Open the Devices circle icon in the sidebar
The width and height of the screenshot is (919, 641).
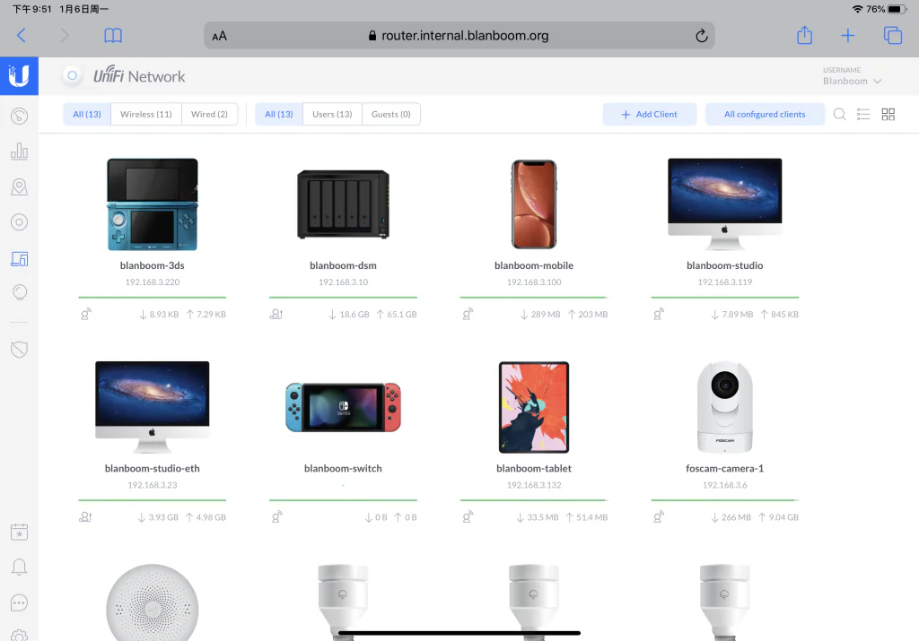(20, 221)
